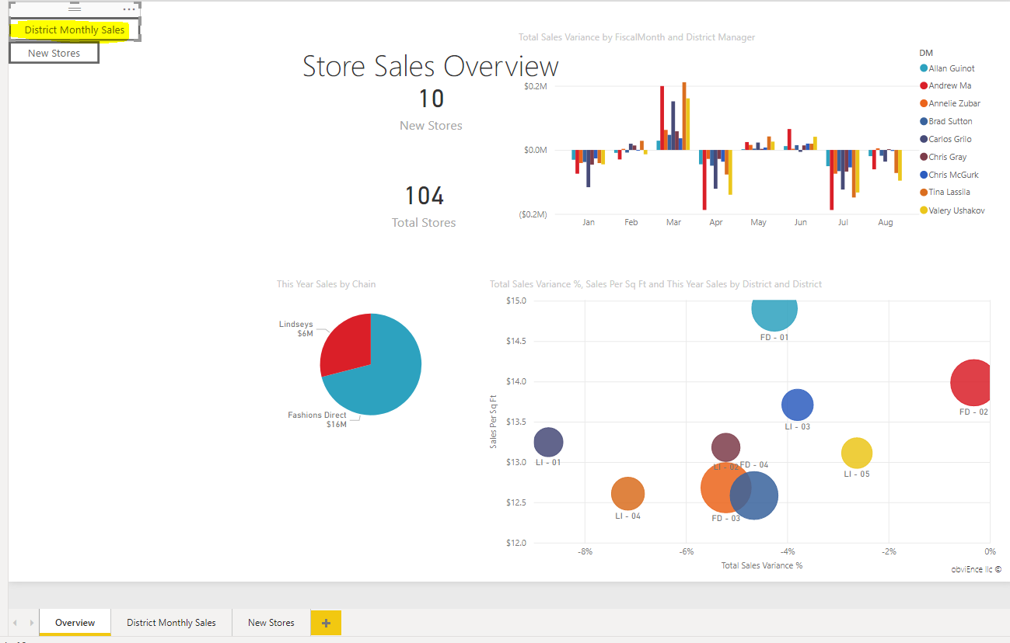Viewport: 1010px width, 643px height.
Task: Select Chris McGurk legend entry
Action: point(949,175)
